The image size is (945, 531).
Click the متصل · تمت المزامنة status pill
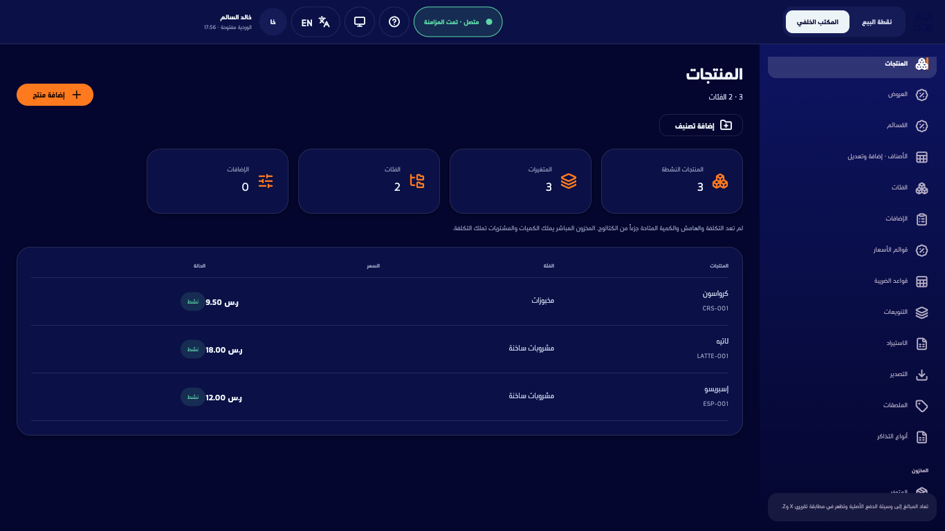[x=458, y=22]
